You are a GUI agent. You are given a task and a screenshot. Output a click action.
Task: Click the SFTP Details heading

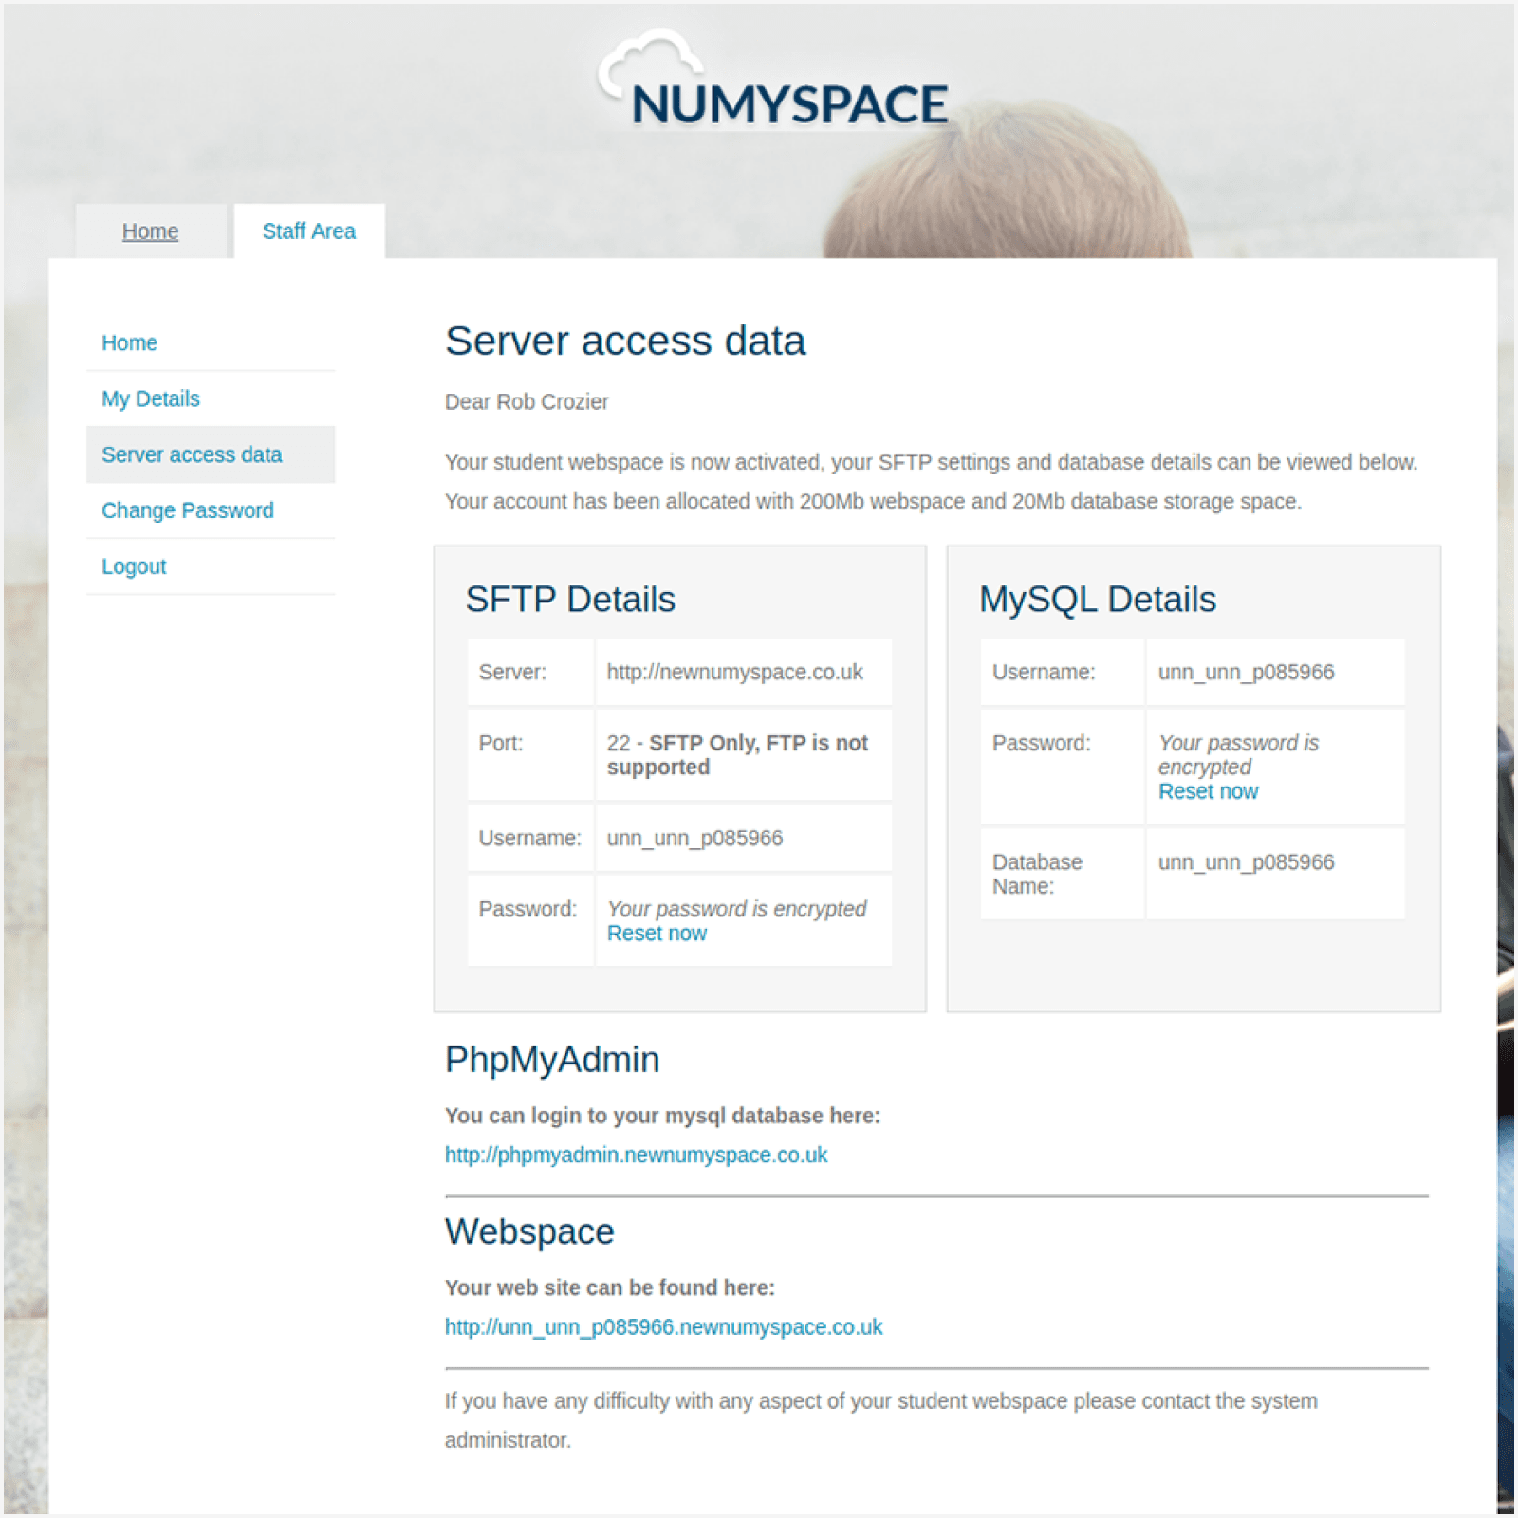click(569, 599)
